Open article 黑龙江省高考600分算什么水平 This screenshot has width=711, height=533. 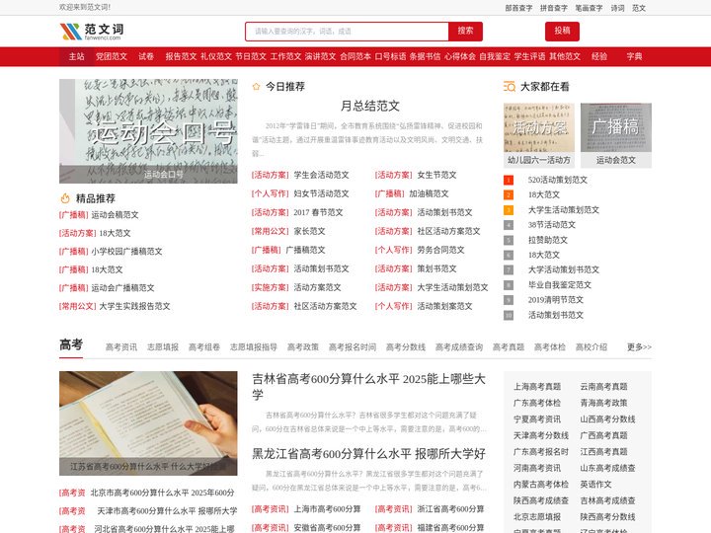[368, 454]
